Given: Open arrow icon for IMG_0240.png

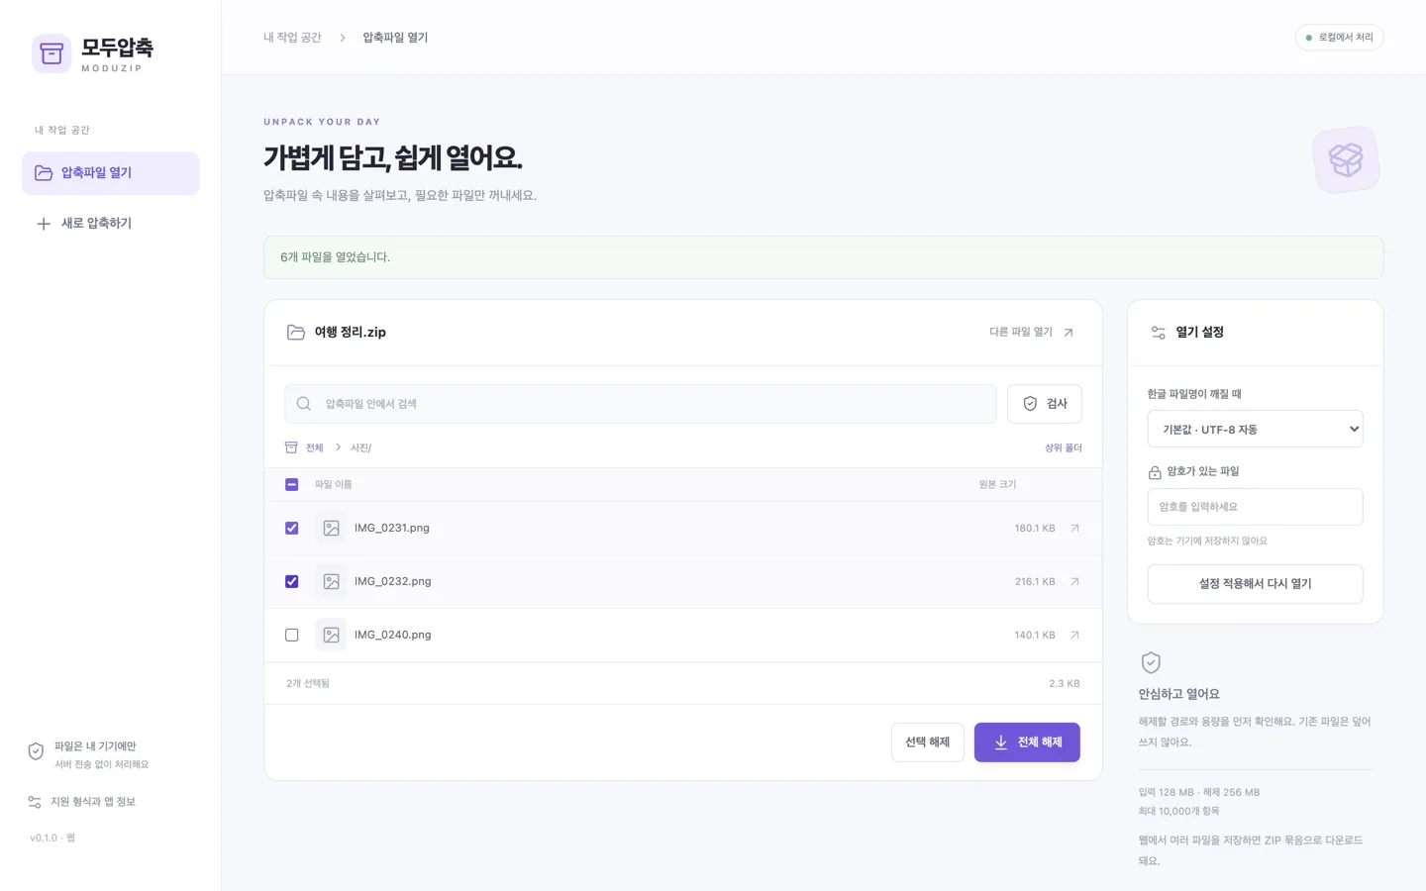Looking at the screenshot, I should click(1074, 636).
